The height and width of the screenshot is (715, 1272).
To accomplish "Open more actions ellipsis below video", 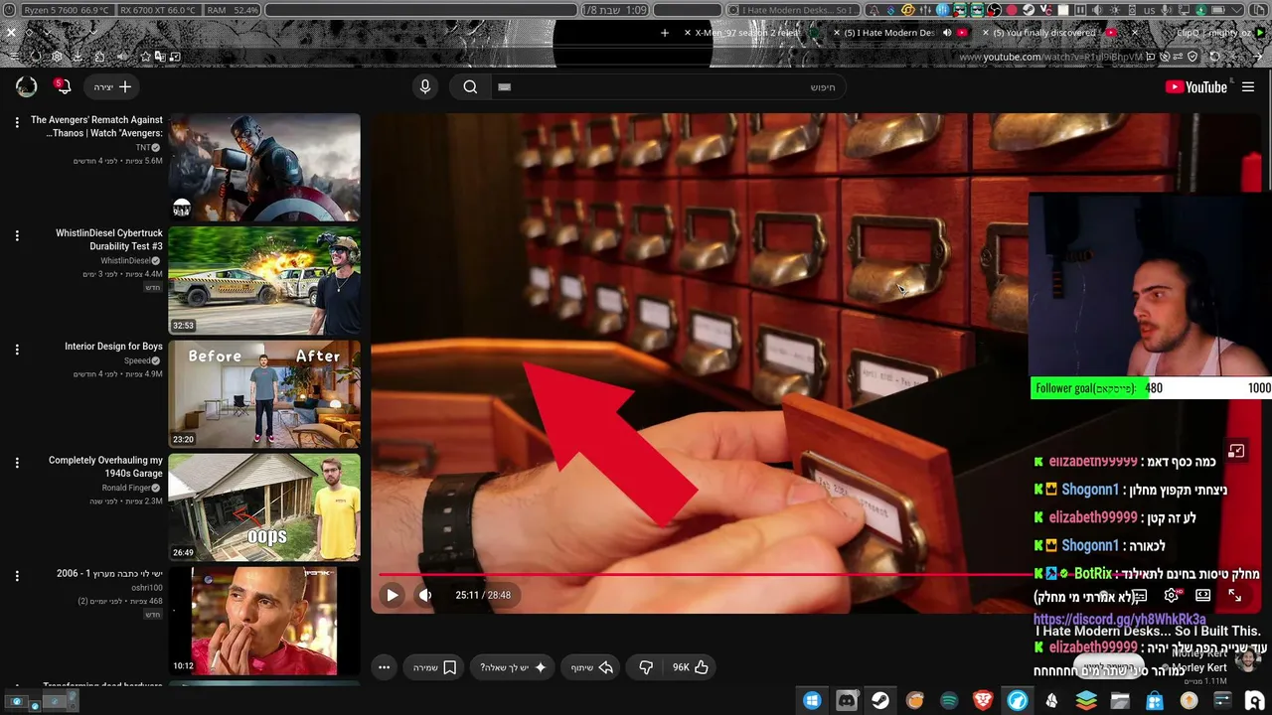I will pos(385,667).
